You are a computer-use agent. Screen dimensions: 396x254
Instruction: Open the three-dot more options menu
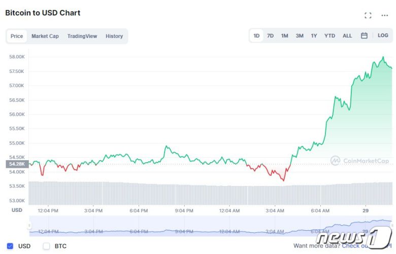pos(384,15)
